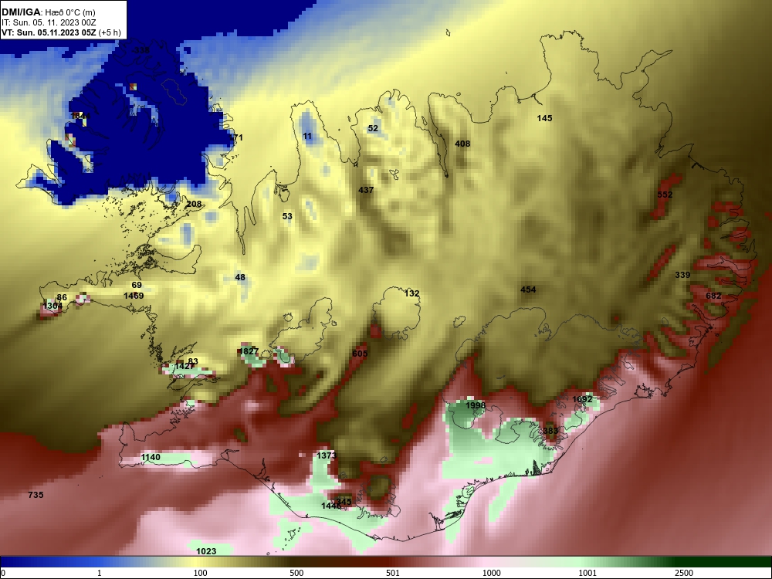This screenshot has height=579, width=772.
Task: Click the map value 339
Action: (682, 276)
